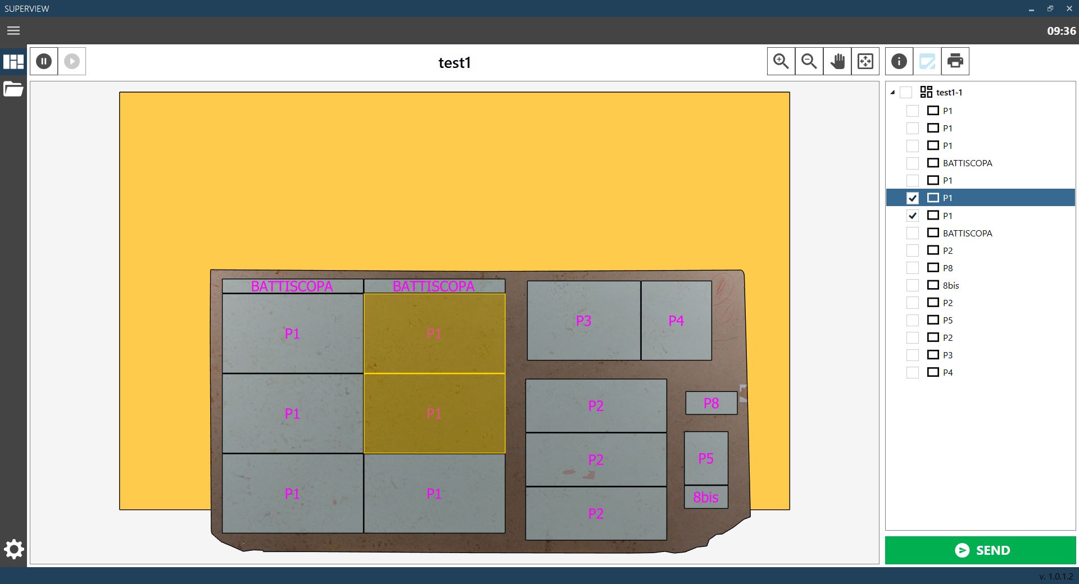The image size is (1079, 584).
Task: Open the dashboard layout view icon
Action: pyautogui.click(x=13, y=61)
